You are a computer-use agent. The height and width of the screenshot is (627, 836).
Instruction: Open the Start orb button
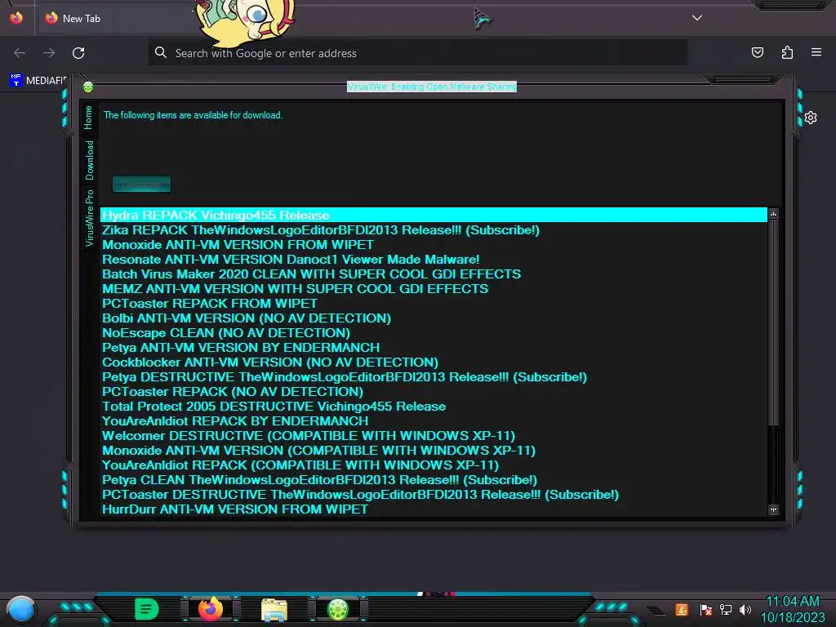pyautogui.click(x=20, y=609)
